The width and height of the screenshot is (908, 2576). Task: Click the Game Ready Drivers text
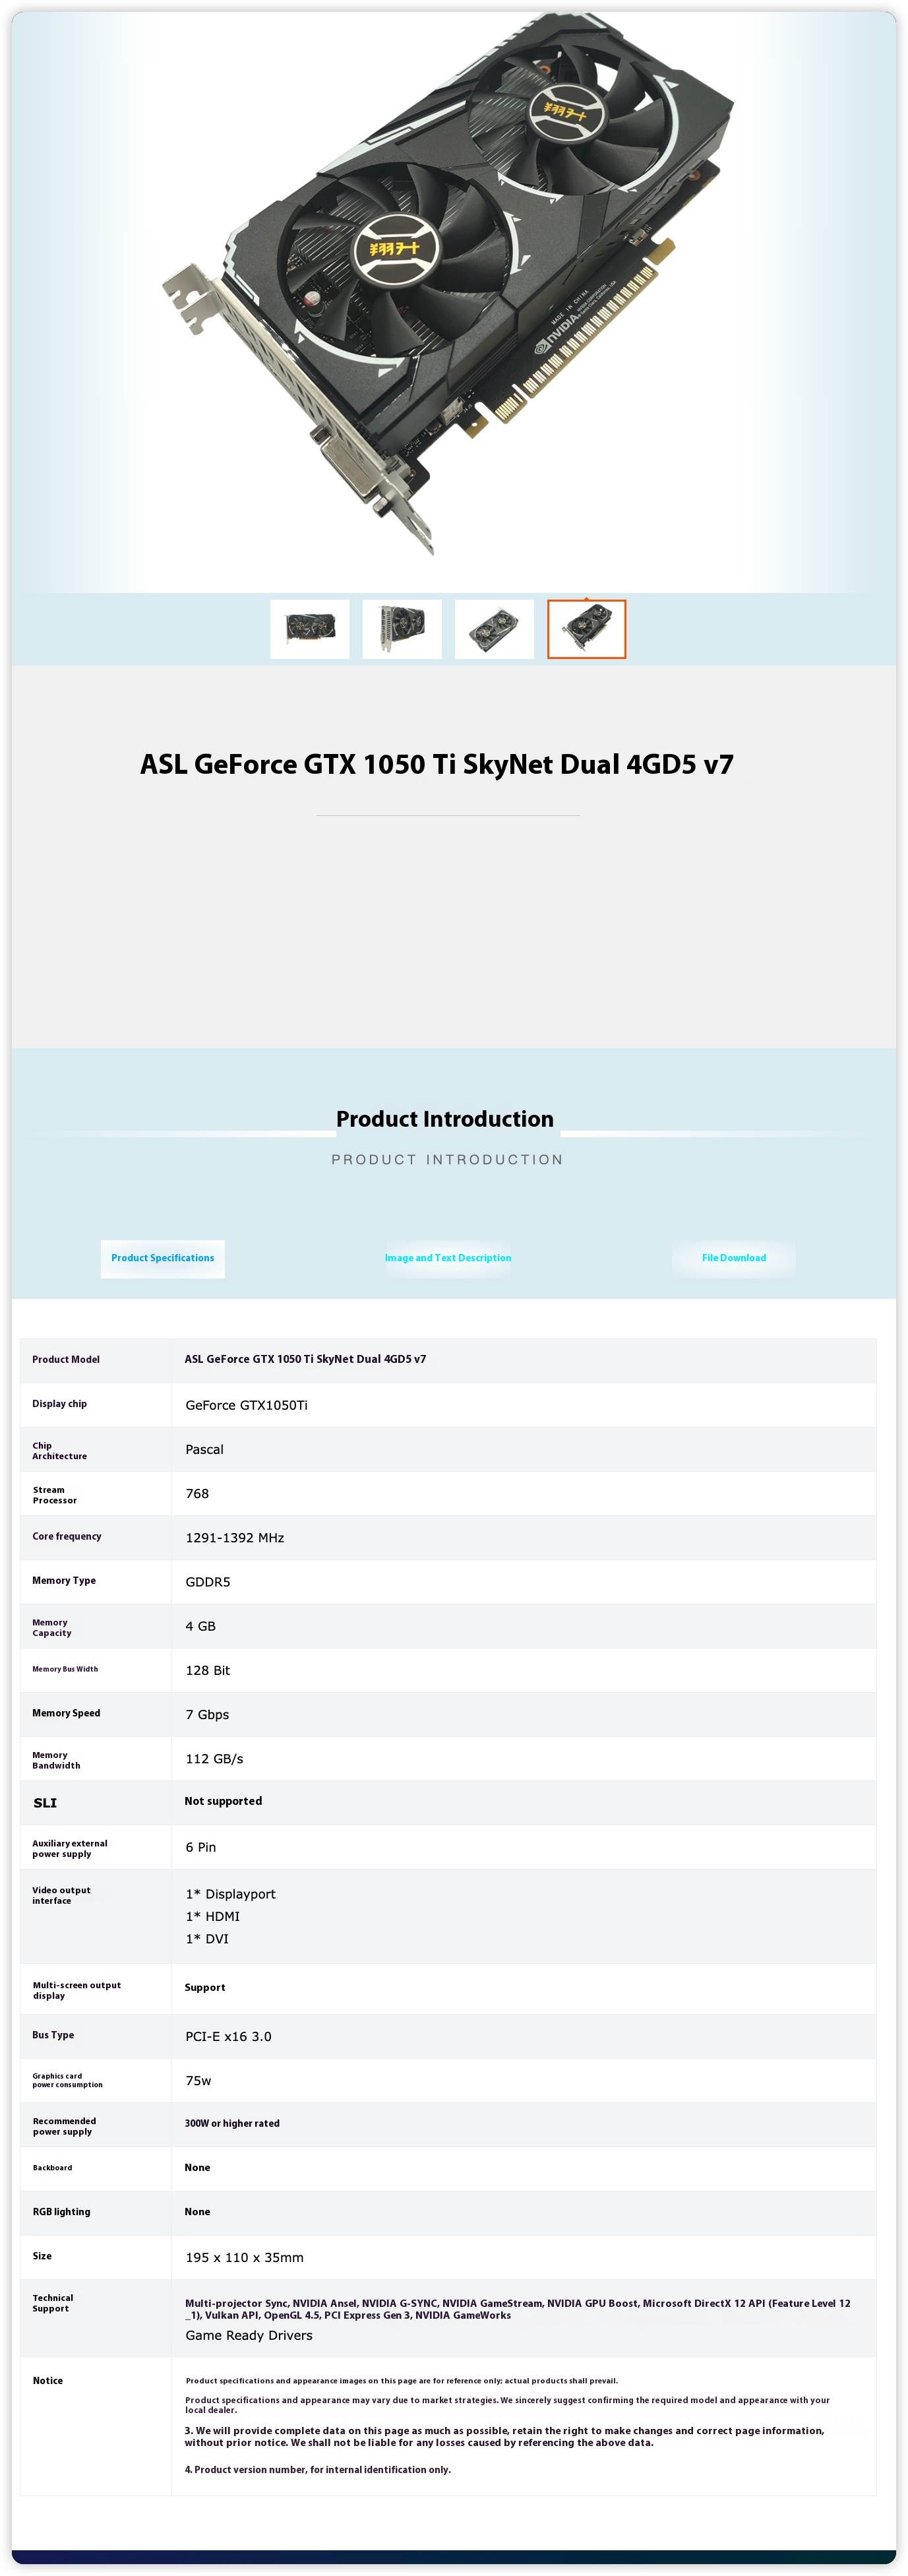tap(249, 2335)
